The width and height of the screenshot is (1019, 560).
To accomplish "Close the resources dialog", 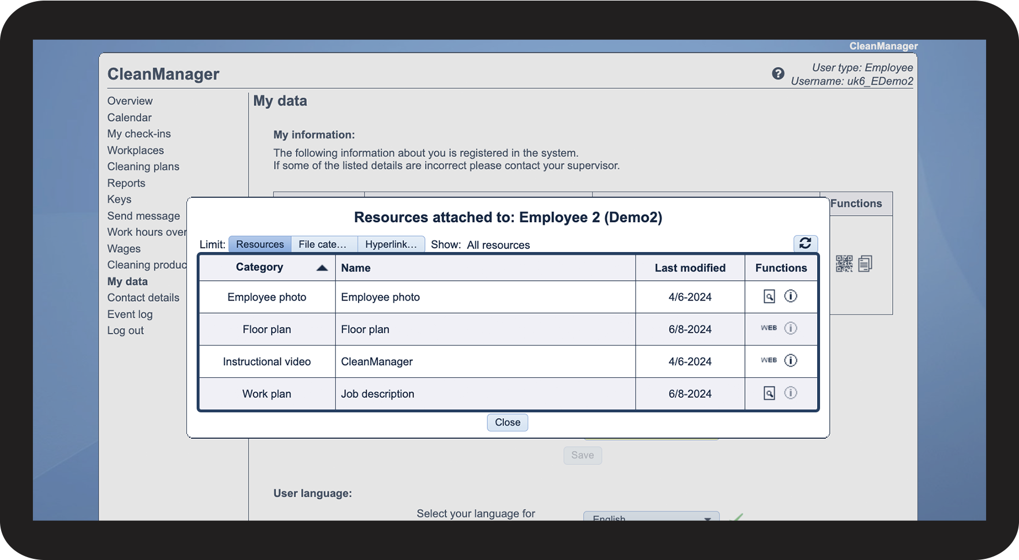I will (x=507, y=423).
